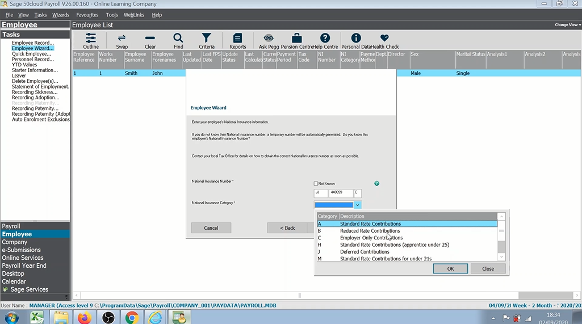Go Back in the Employee Wizard
The image size is (582, 324).
(287, 228)
